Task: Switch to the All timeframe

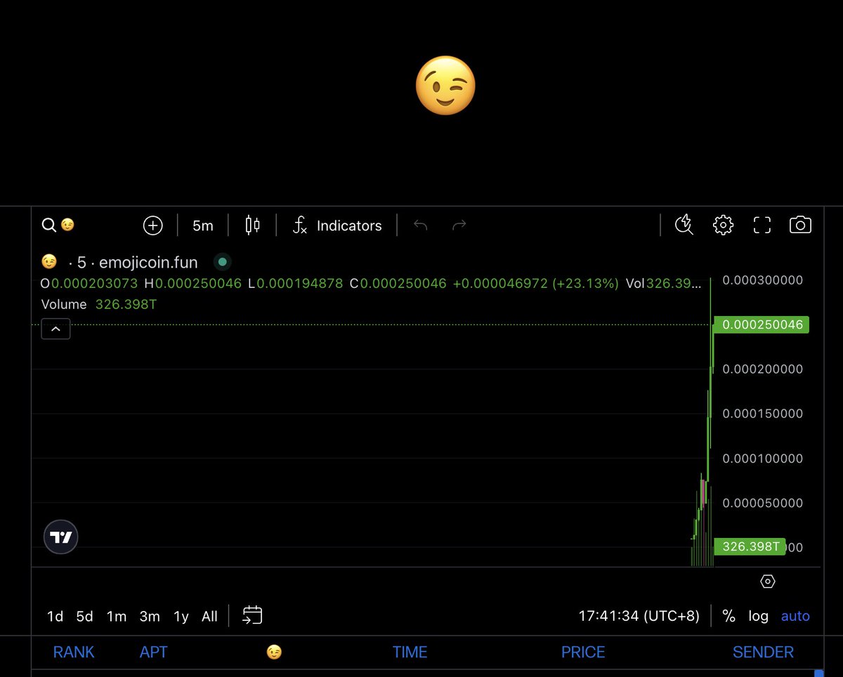Action: pos(209,616)
